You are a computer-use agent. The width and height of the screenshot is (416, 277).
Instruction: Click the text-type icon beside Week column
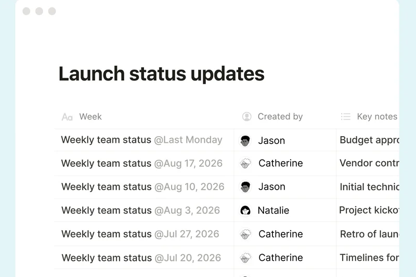coord(67,117)
